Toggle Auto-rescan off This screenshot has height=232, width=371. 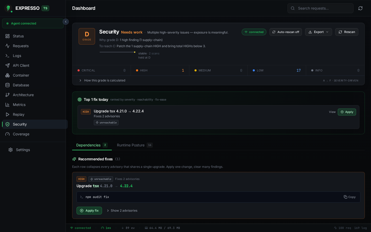(286, 32)
